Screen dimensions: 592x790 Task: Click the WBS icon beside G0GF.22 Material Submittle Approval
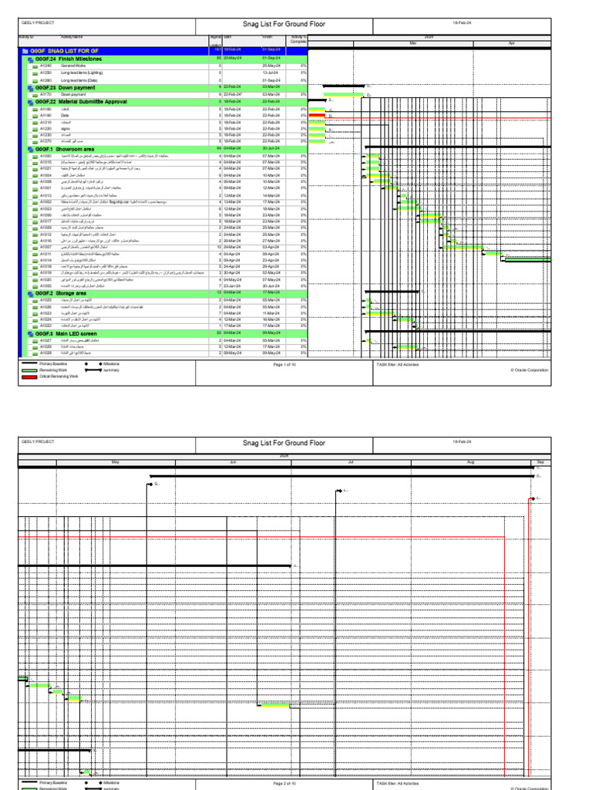(x=31, y=103)
